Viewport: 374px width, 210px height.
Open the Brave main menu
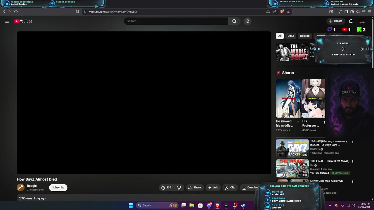[370, 12]
